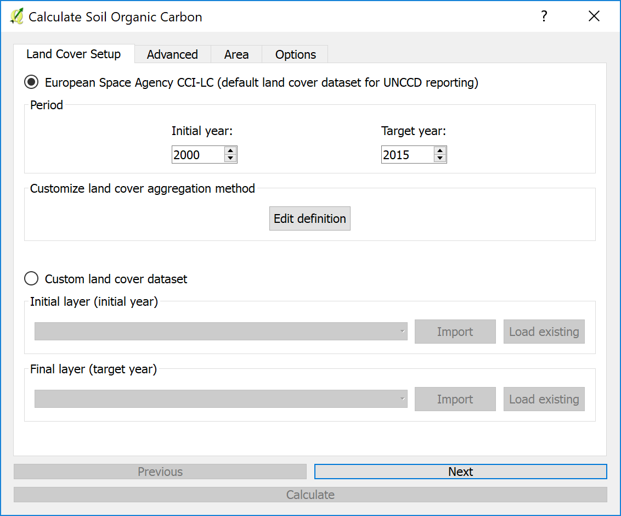Screen dimensions: 621x516
Task: Decrease the Target year with down arrow
Action: (x=439, y=159)
